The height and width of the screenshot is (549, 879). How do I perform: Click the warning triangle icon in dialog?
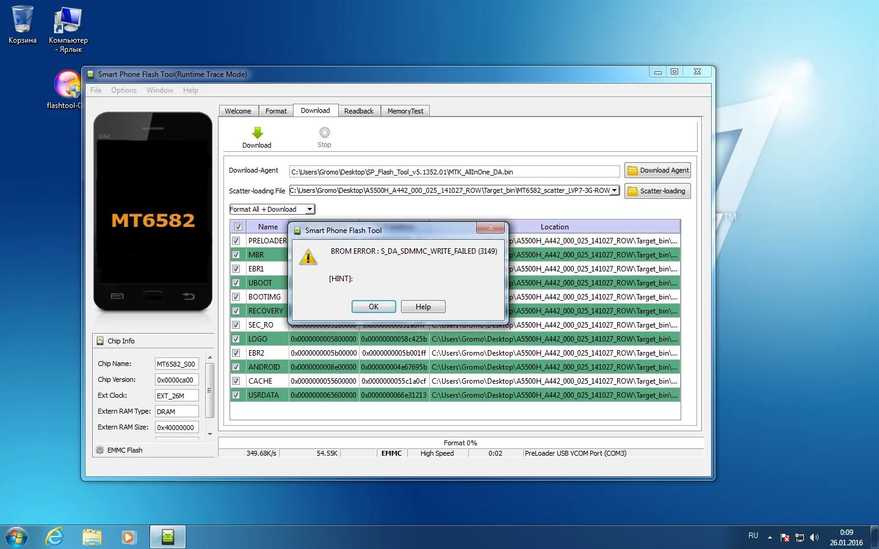coord(308,257)
